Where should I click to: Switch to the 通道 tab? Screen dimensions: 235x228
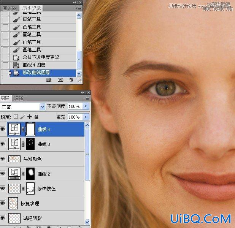(19, 98)
